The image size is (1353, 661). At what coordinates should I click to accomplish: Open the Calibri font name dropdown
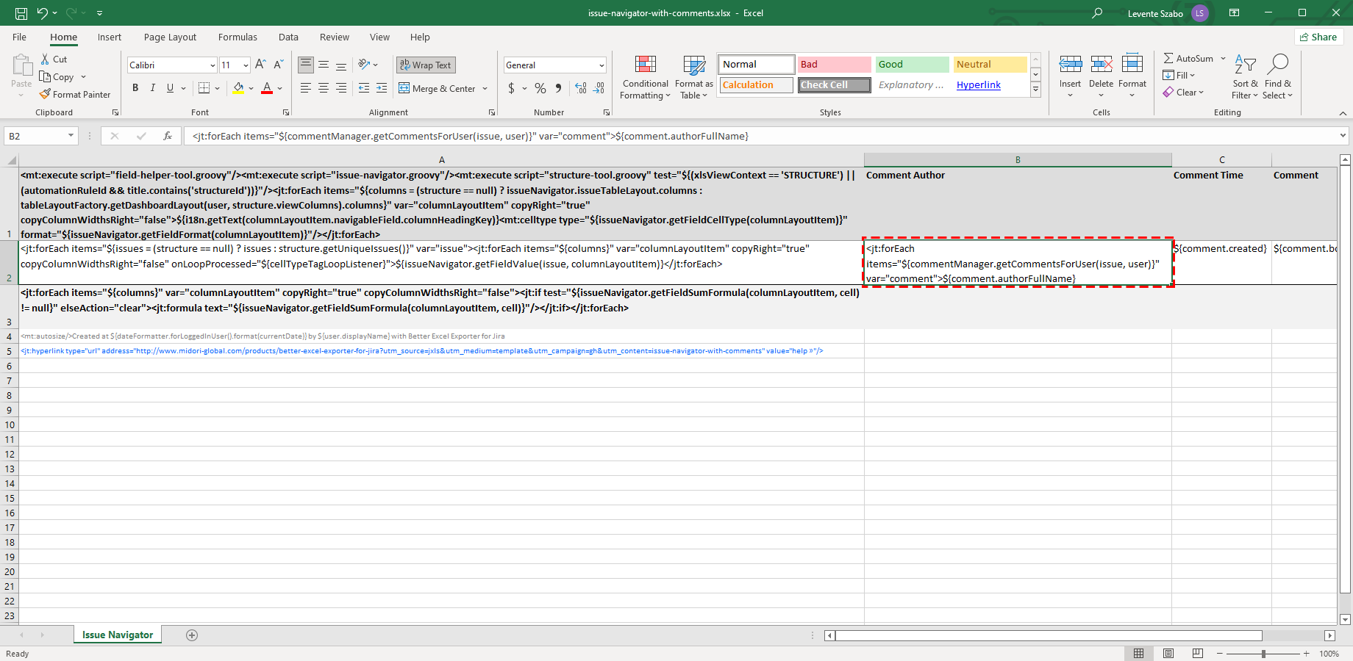(213, 65)
